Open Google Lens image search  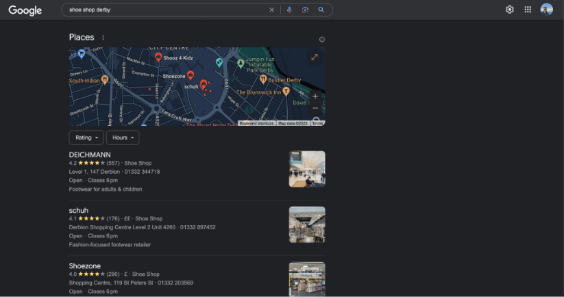(305, 10)
